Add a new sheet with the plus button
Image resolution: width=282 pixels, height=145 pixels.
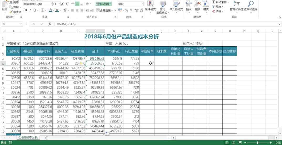click(x=47, y=138)
